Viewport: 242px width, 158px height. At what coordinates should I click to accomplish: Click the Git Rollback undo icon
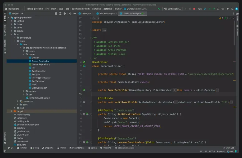[223, 9]
